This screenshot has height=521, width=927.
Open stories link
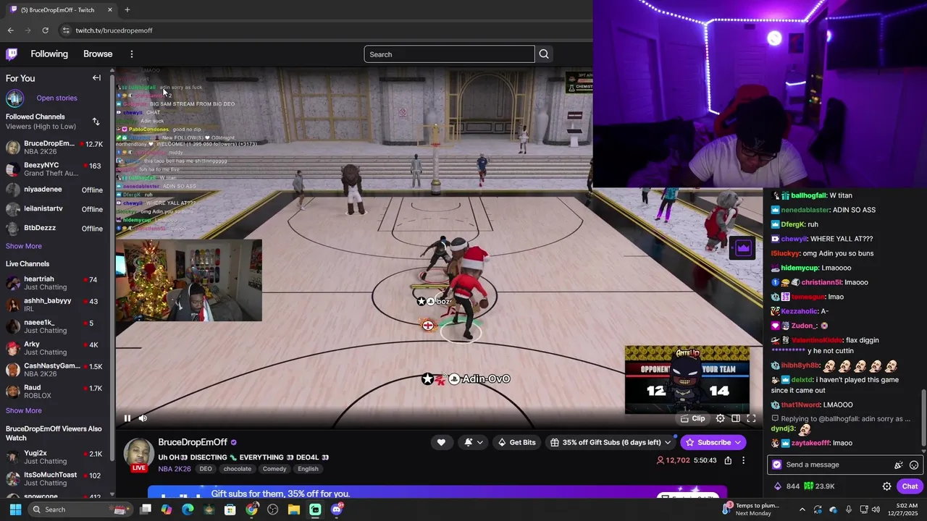coord(56,98)
